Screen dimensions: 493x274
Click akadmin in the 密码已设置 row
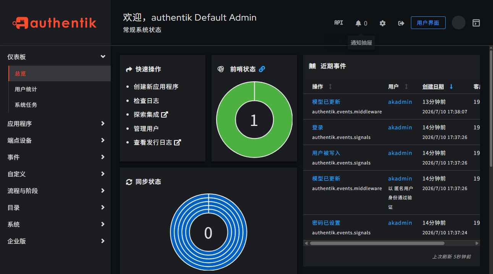pos(400,223)
